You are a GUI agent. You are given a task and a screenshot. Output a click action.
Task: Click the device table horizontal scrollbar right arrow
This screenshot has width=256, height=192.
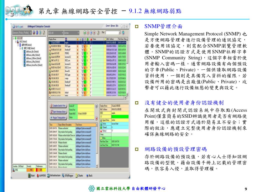click(x=125, y=98)
